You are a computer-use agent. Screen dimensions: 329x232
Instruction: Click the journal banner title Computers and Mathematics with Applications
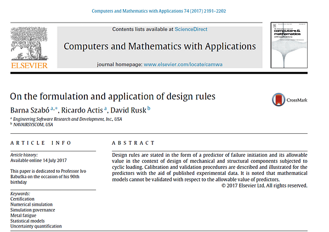(160, 47)
